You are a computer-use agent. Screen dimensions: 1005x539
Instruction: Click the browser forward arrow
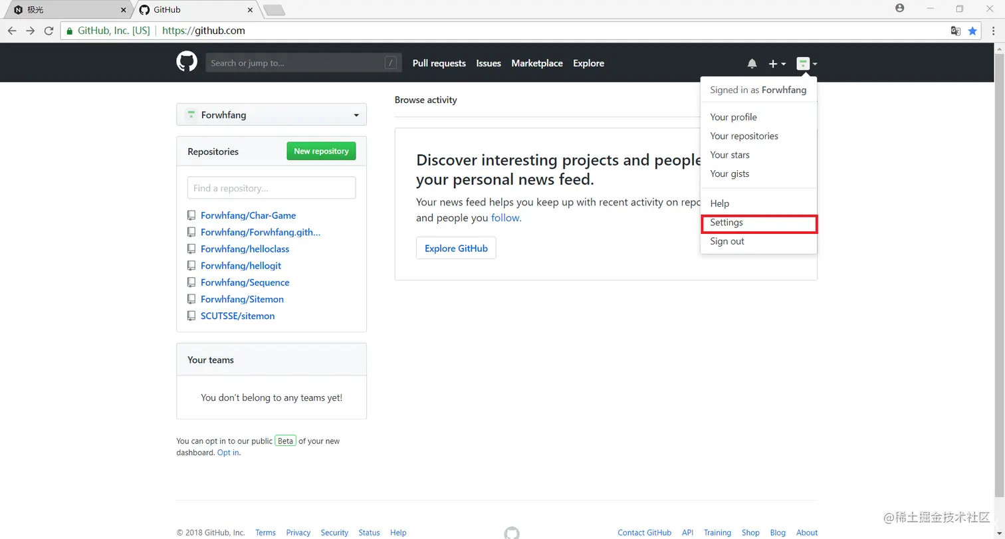click(30, 31)
